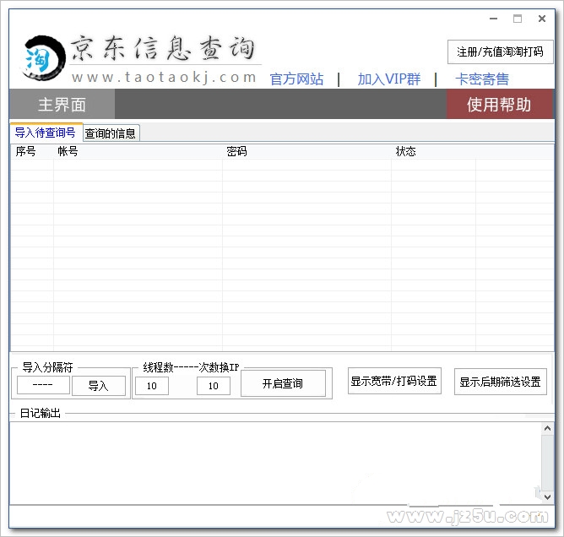Image resolution: width=564 pixels, height=537 pixels.
Task: Follow the 卡密寄售 link
Action: pos(482,79)
